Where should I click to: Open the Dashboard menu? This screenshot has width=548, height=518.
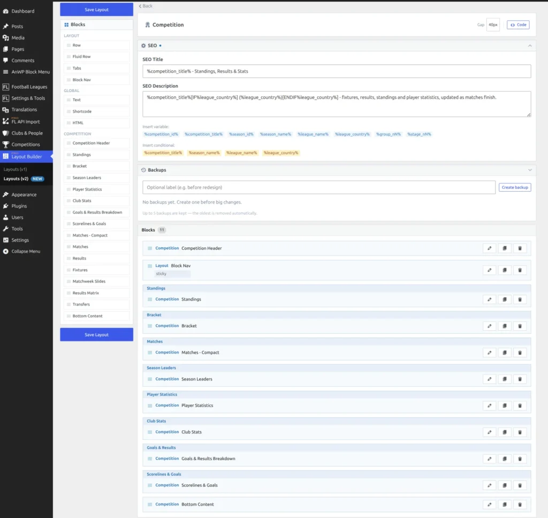pos(26,11)
